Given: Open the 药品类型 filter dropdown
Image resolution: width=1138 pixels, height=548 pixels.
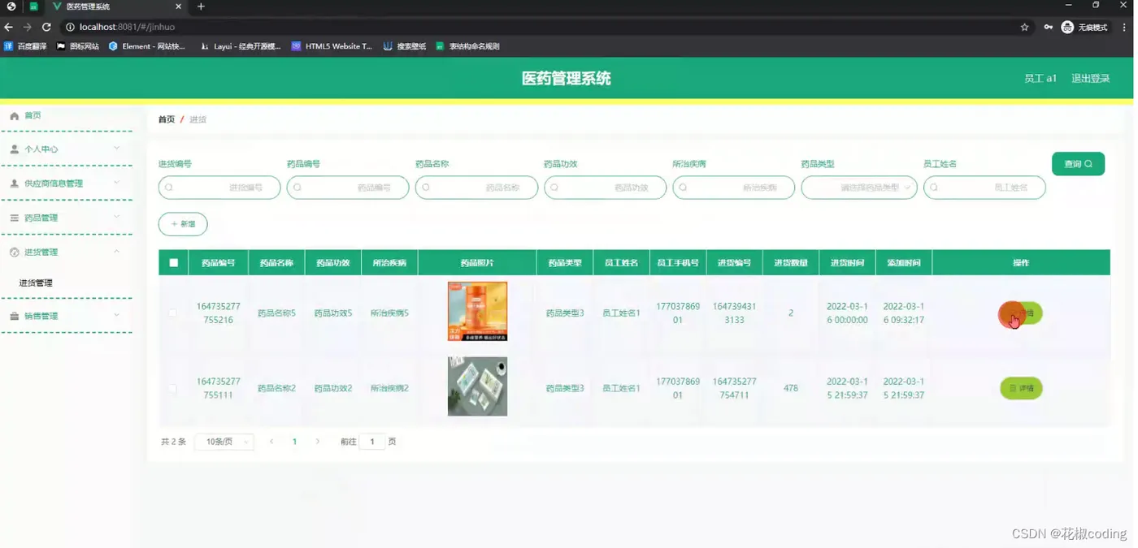Looking at the screenshot, I should tap(859, 188).
